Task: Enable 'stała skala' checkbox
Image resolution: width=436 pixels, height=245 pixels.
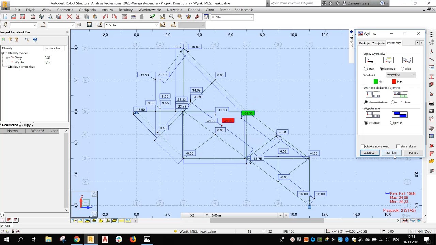Action: [398, 146]
